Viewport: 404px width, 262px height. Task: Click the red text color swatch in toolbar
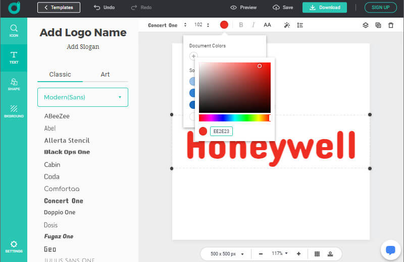[x=224, y=25]
